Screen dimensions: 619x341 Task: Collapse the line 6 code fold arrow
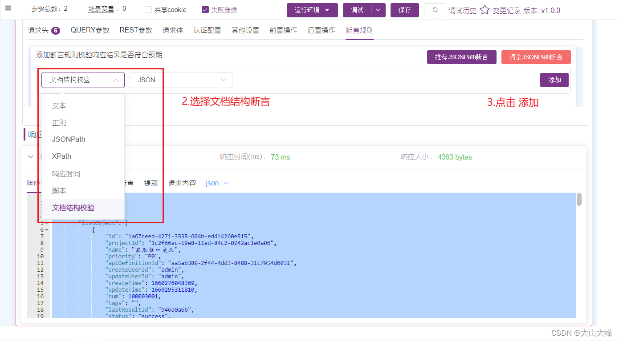click(x=47, y=230)
